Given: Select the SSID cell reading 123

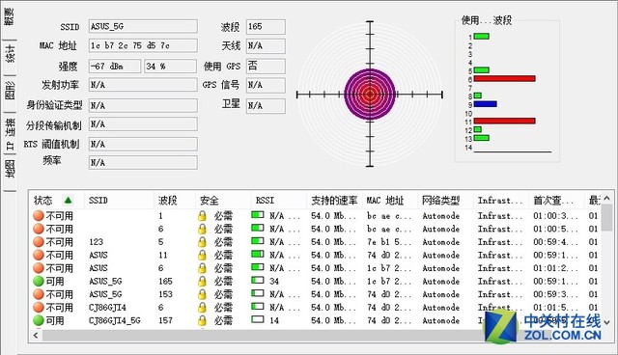Looking at the screenshot, I should point(97,242).
